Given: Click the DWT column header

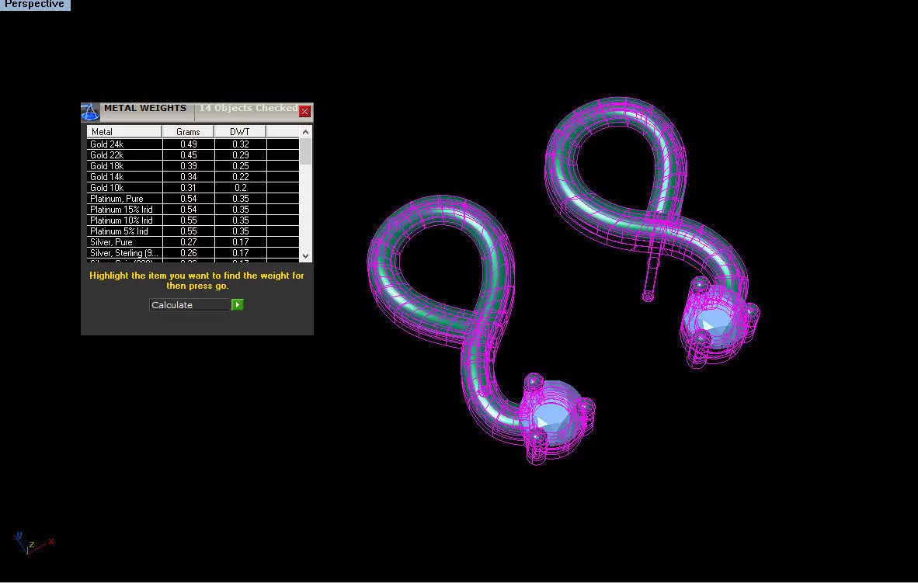Looking at the screenshot, I should tap(240, 132).
